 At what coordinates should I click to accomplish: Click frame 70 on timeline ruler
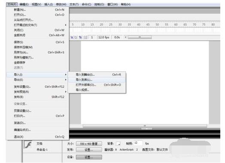[x=195, y=24]
